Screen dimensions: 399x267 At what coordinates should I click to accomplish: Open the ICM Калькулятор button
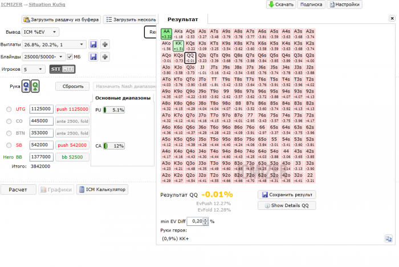tap(102, 189)
